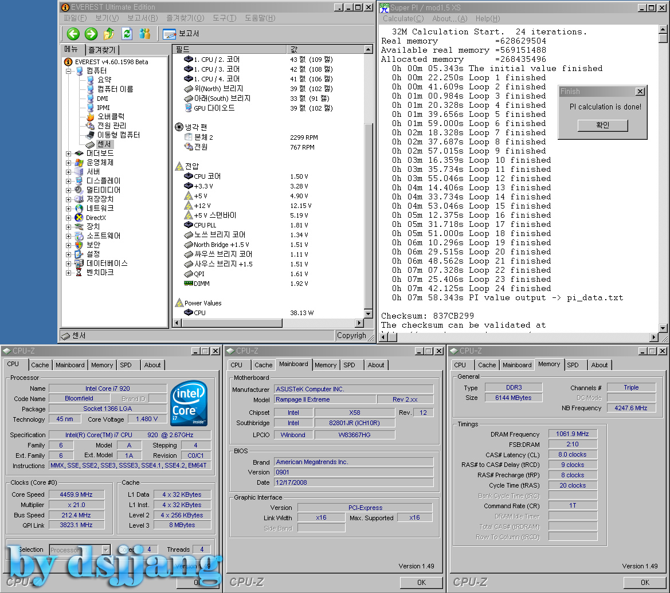
Task: Click the users icon in EVEREST toolbar
Action: [145, 34]
